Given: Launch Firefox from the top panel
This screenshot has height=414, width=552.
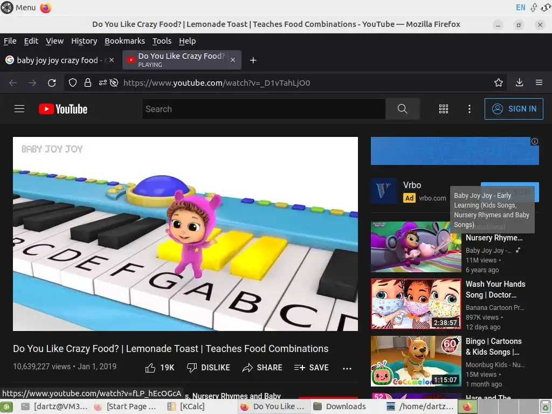Looking at the screenshot, I should click(45, 8).
